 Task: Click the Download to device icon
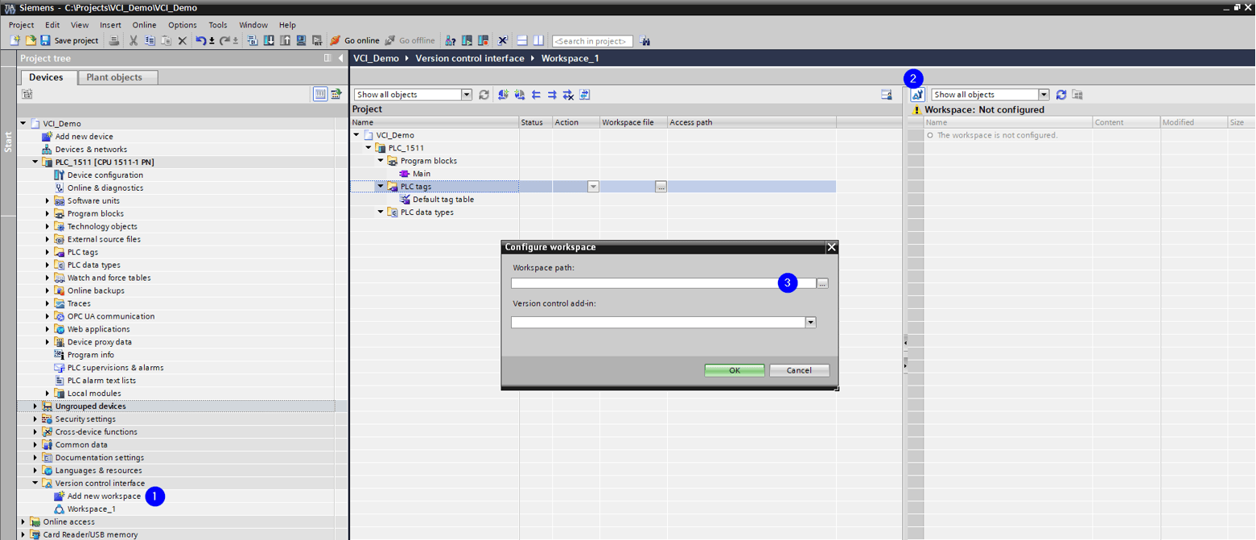click(x=268, y=40)
